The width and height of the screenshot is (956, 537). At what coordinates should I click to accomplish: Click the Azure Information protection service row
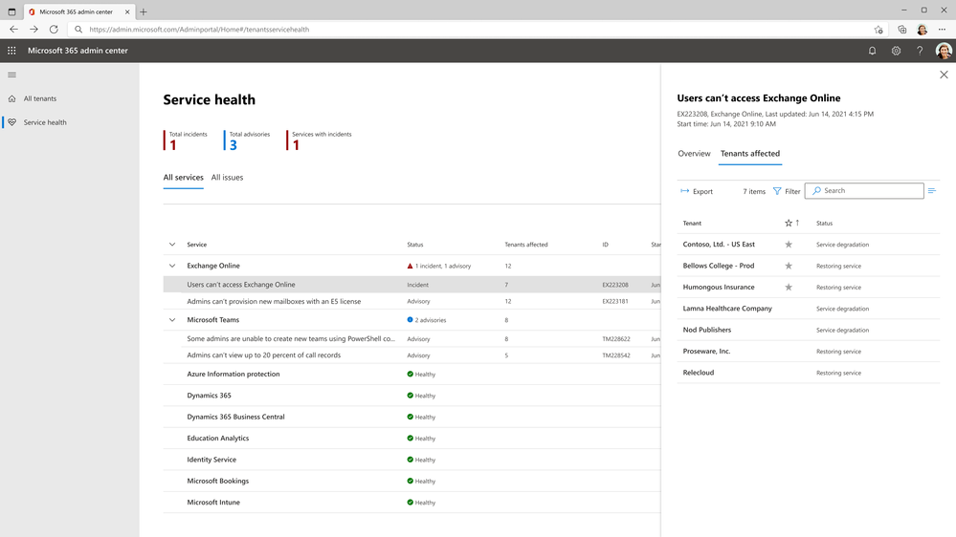pyautogui.click(x=411, y=374)
